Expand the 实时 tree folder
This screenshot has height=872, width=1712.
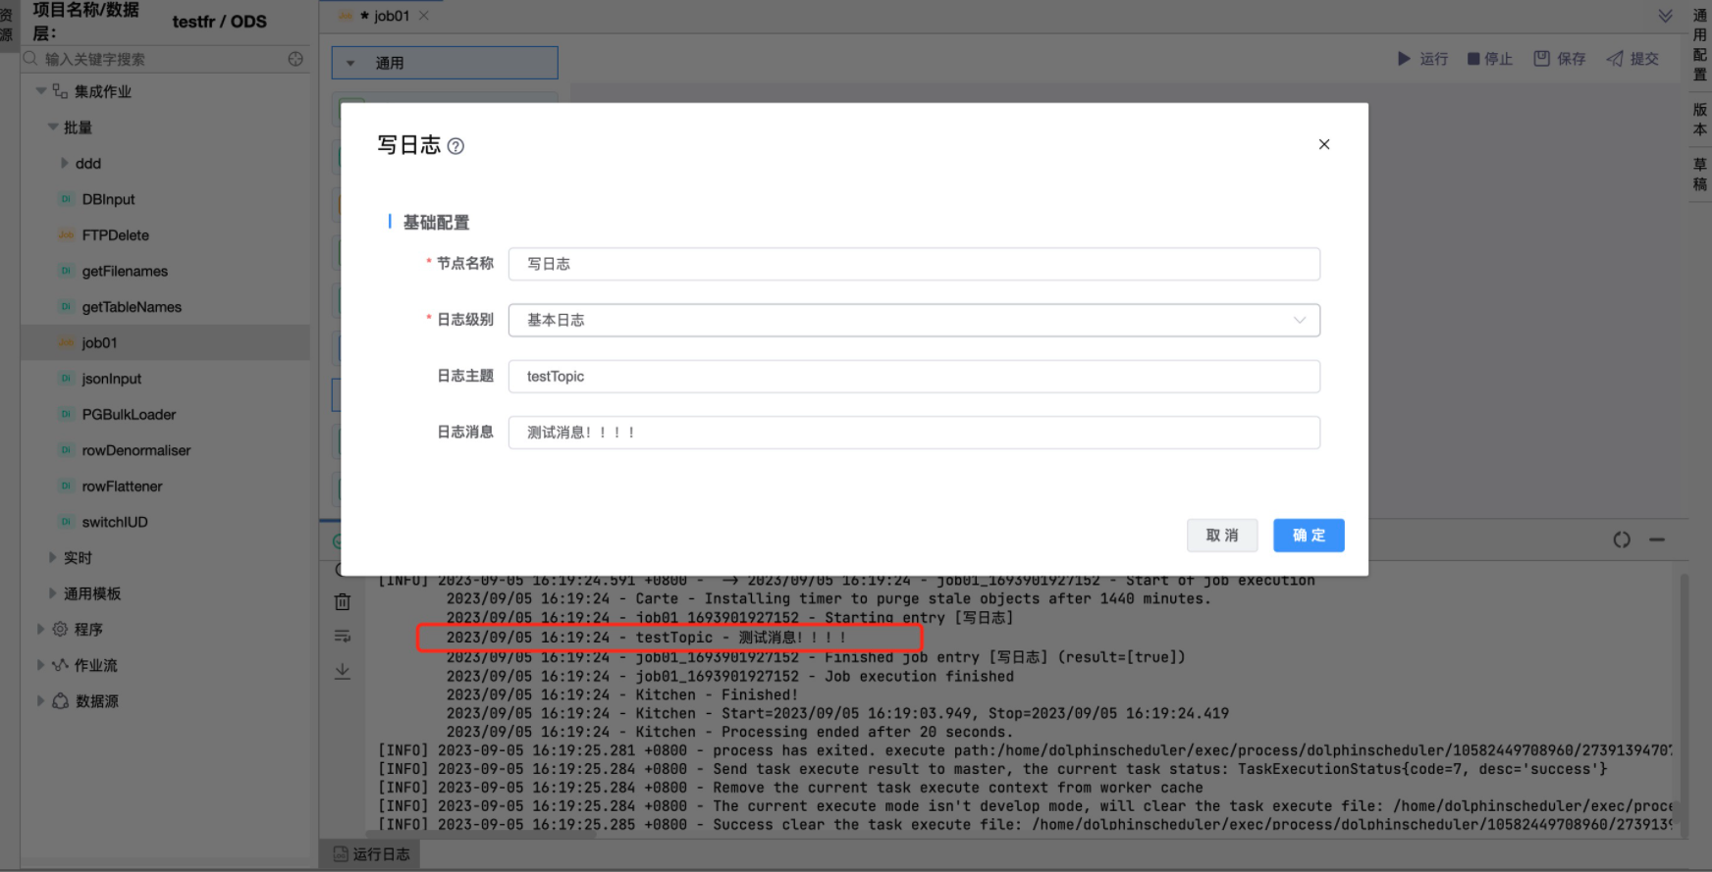[x=53, y=557]
